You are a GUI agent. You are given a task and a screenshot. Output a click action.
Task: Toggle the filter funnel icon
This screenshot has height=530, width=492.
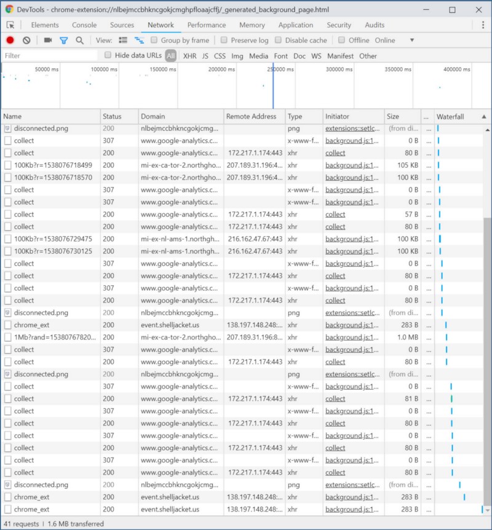point(63,41)
